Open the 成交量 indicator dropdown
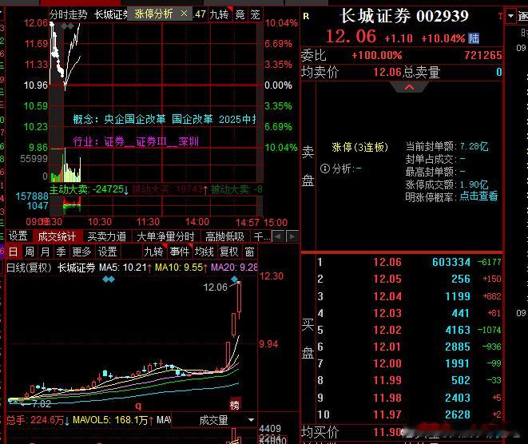 point(251,420)
